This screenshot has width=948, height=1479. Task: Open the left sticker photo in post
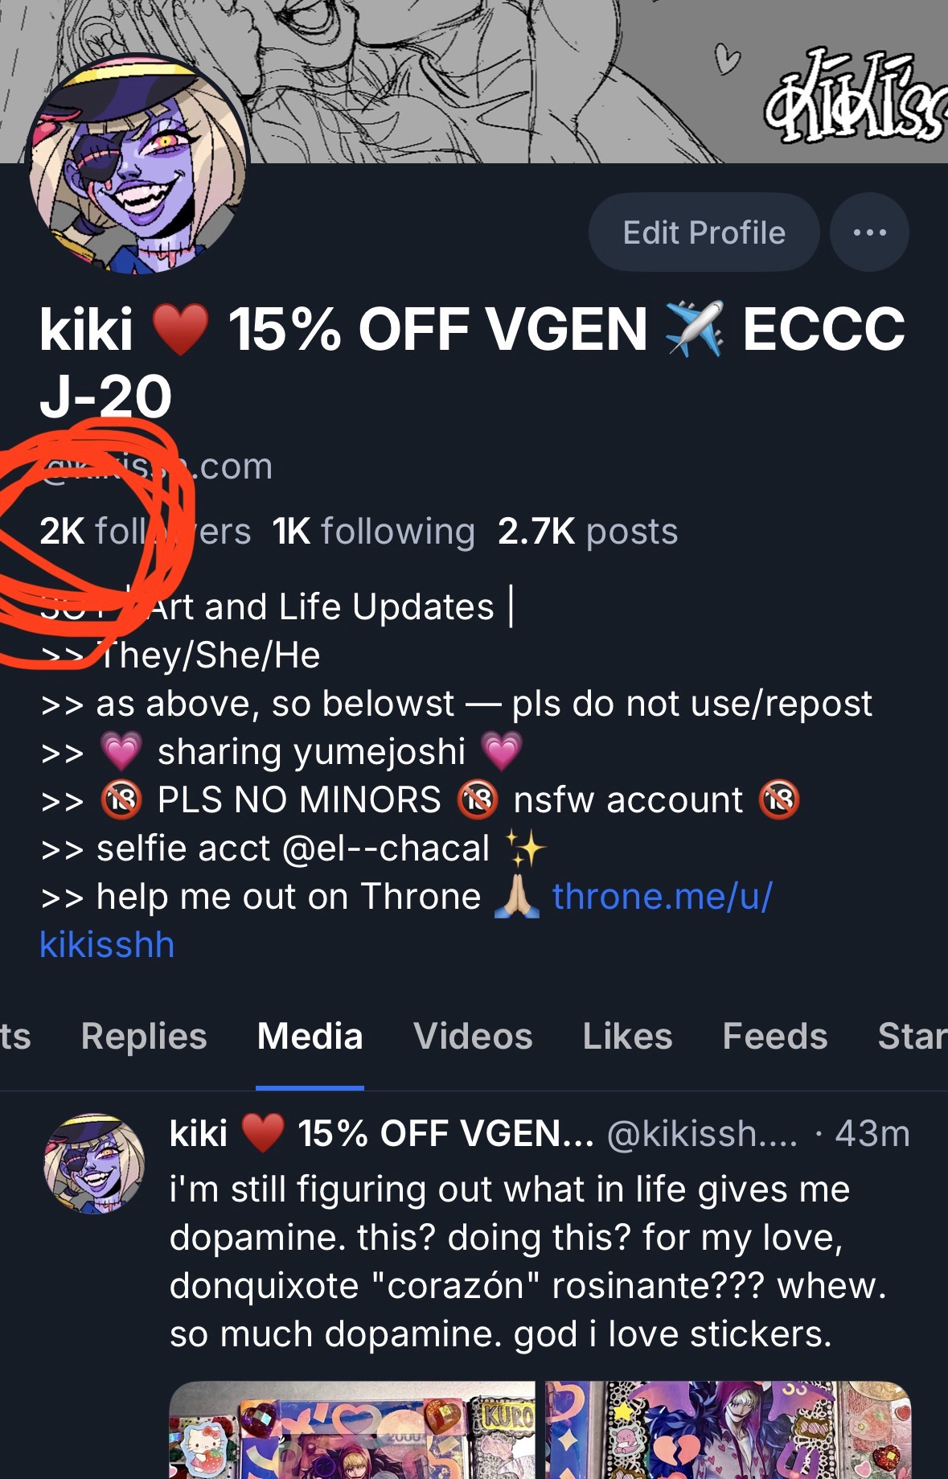352,1430
